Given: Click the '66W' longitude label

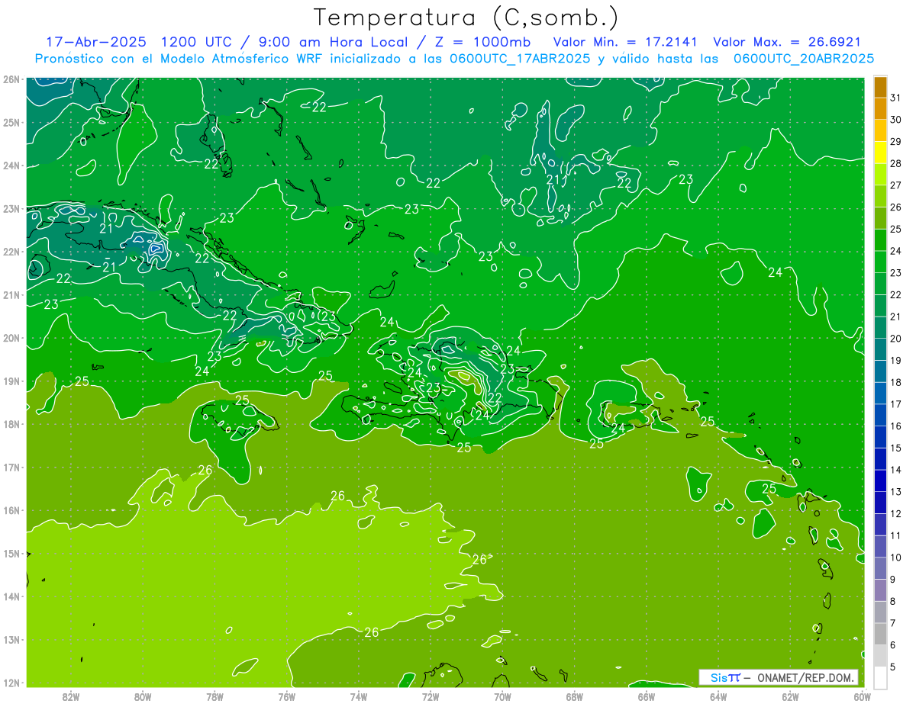Looking at the screenshot, I should (647, 696).
